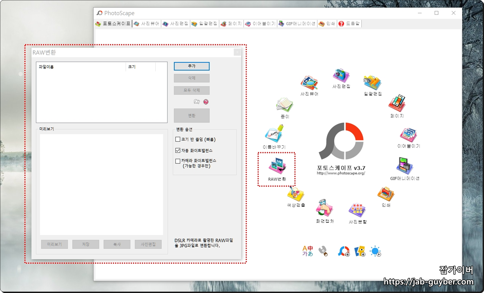
Task: Switch to the 포토스케이프 tab
Action: coord(113,24)
